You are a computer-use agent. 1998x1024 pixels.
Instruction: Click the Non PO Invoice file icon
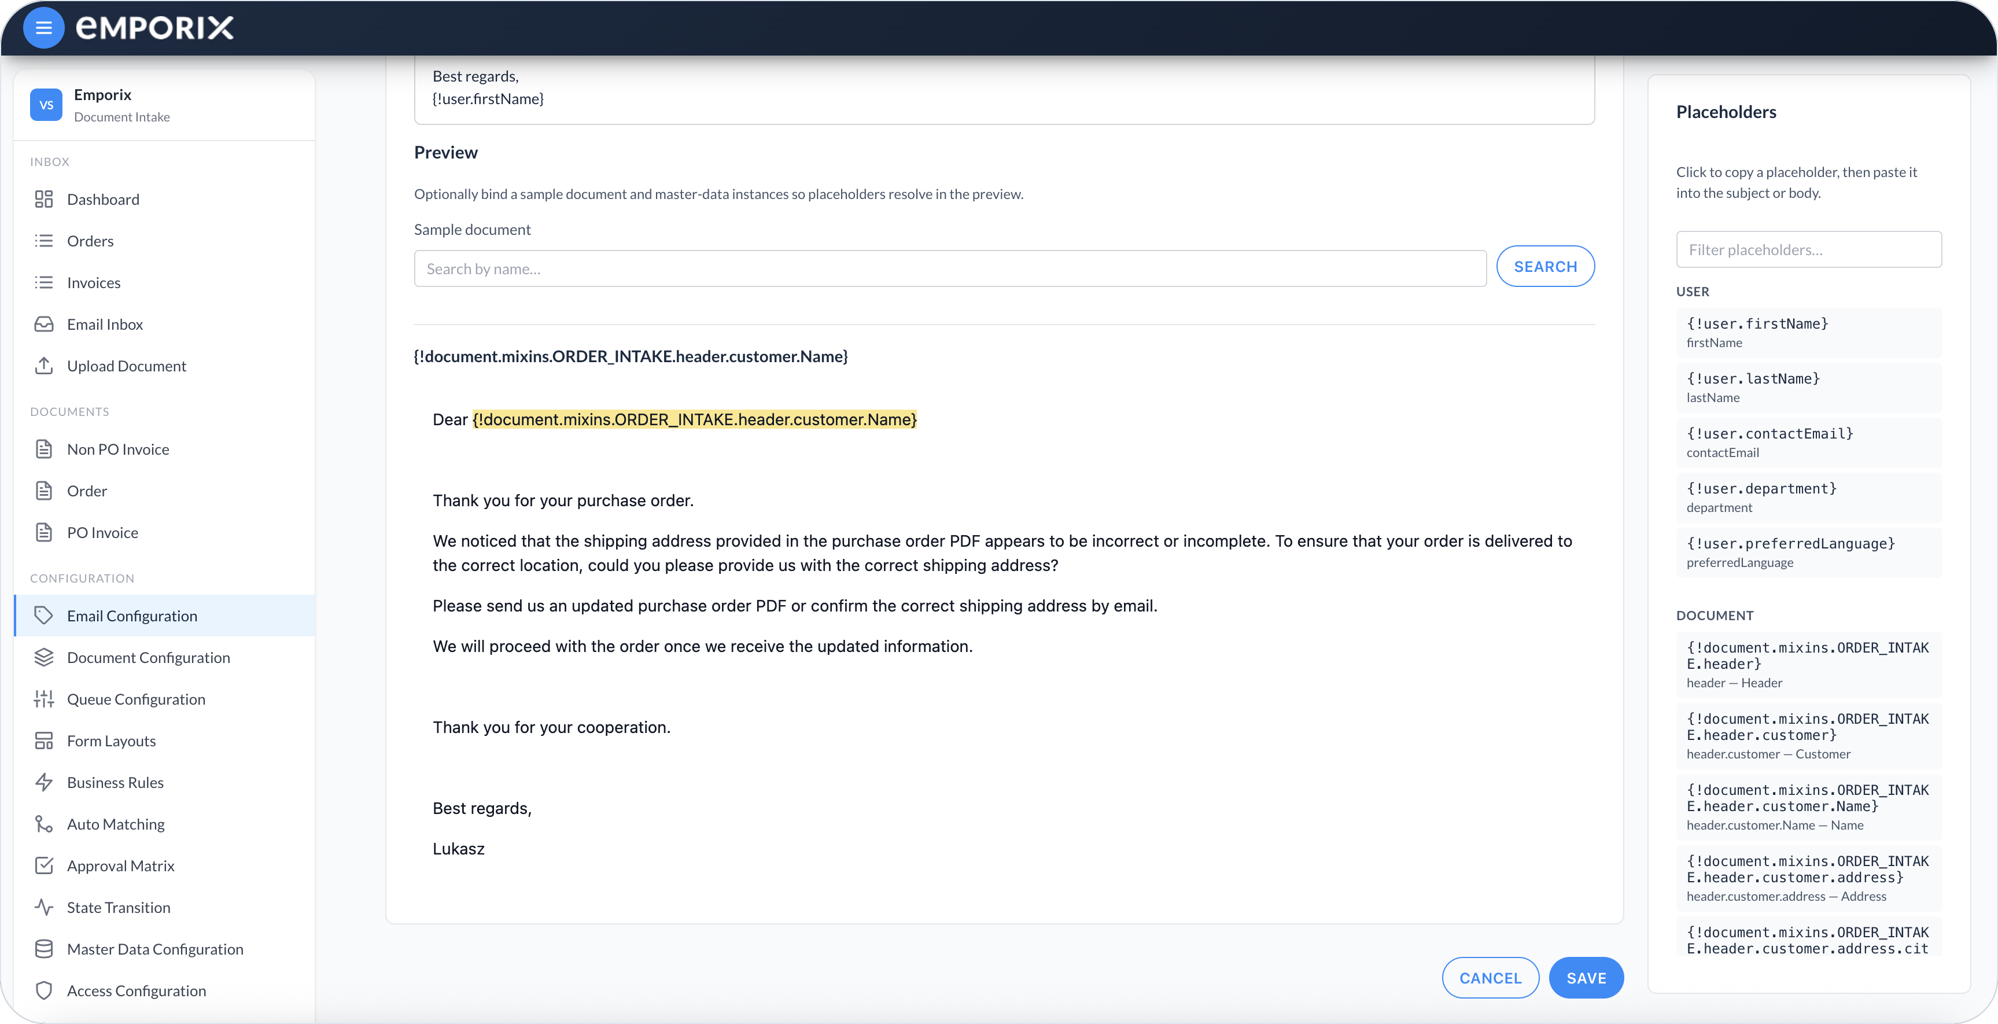(43, 449)
